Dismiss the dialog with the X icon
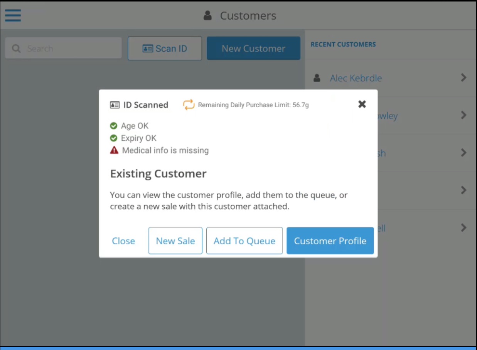This screenshot has width=477, height=350. coord(362,104)
